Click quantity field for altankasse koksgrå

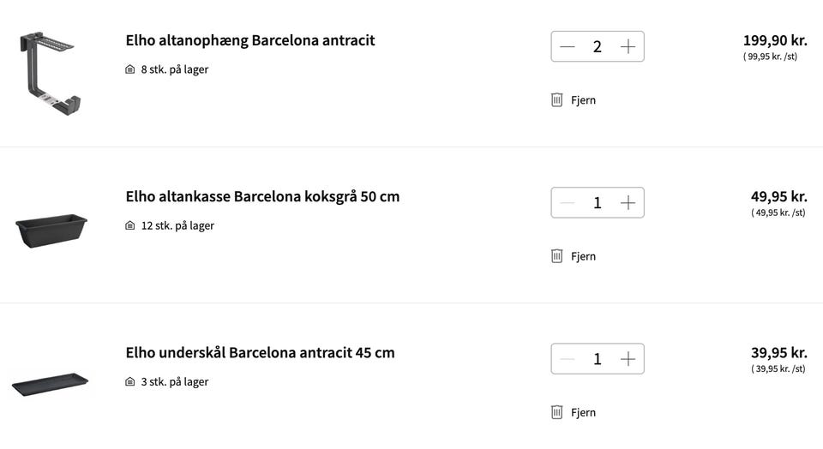point(598,203)
